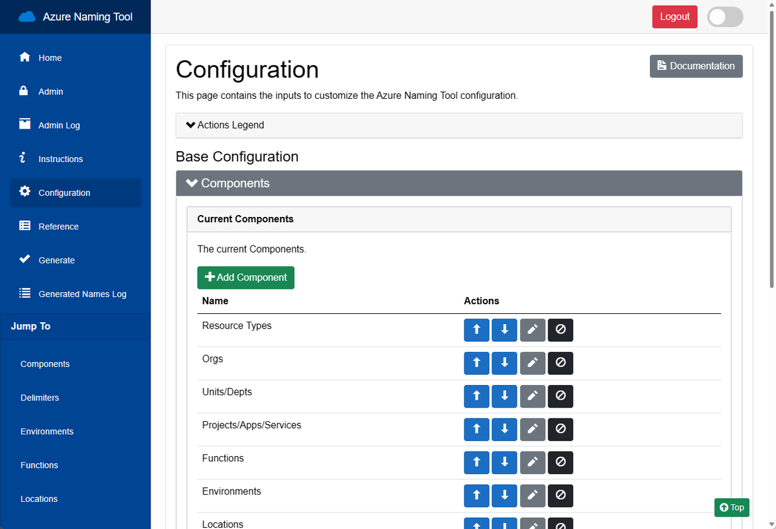Jump to Functions section link
This screenshot has width=776, height=529.
39,465
